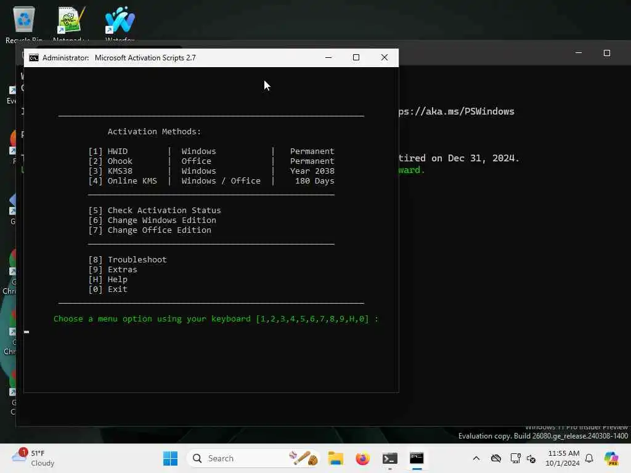
Task: Click the 'Activation Methods:' heading
Action: (154, 132)
